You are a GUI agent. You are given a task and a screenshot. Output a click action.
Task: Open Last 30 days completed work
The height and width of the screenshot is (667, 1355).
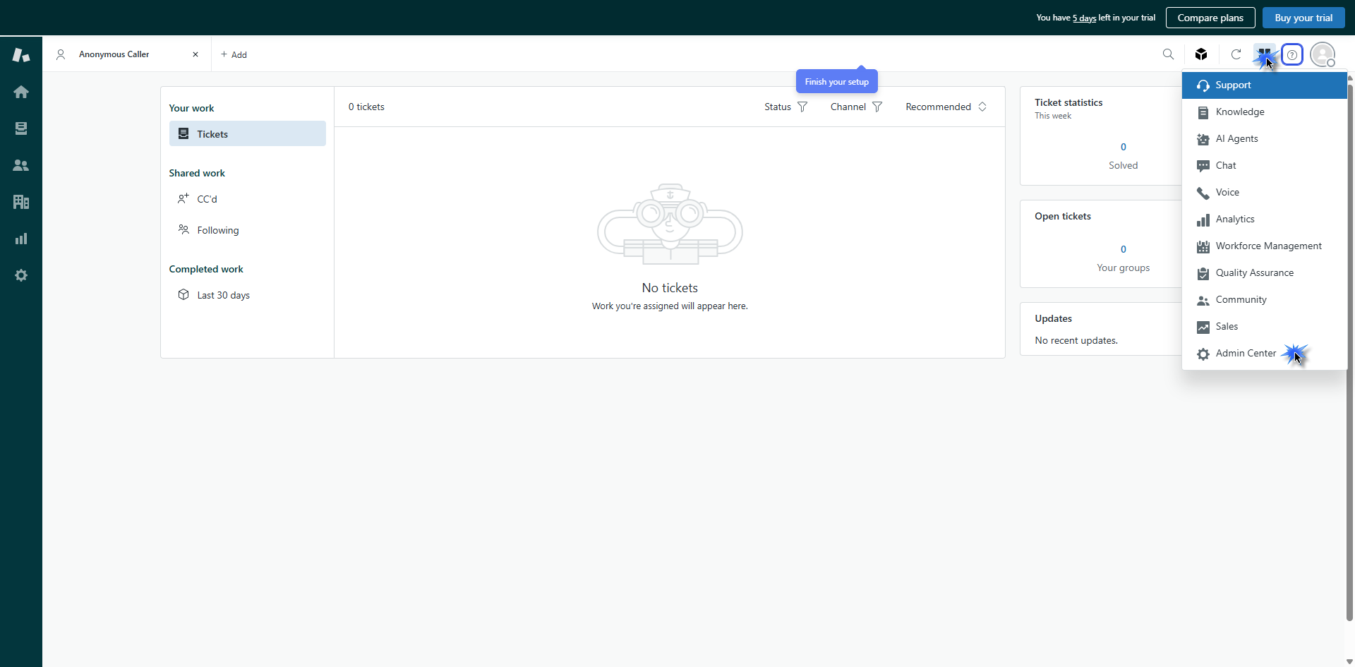(x=223, y=295)
